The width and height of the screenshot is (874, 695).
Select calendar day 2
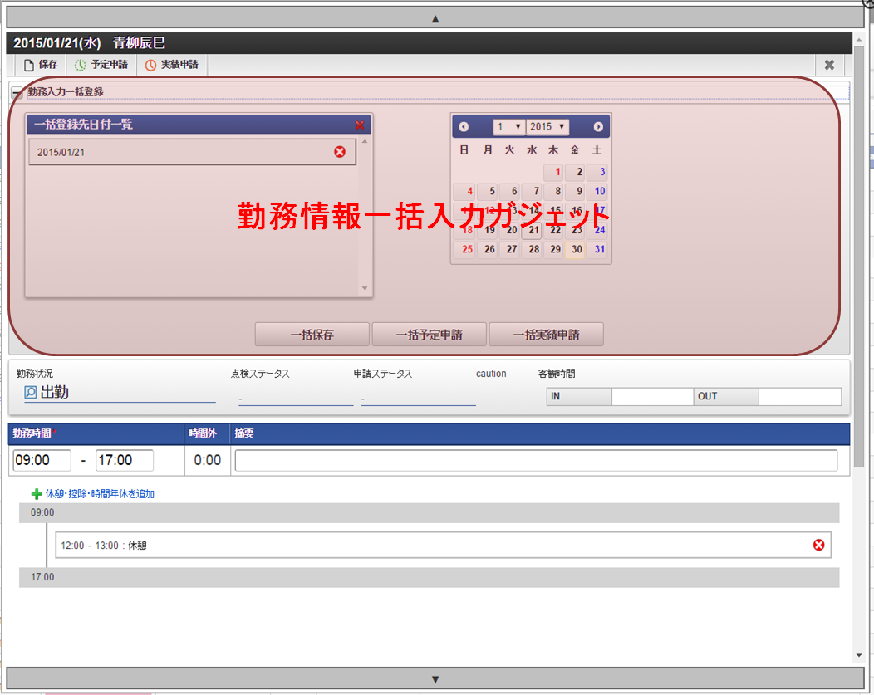[x=575, y=172]
